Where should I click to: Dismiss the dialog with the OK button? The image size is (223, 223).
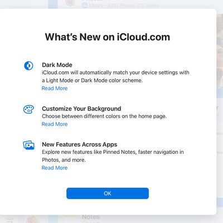tap(108, 193)
